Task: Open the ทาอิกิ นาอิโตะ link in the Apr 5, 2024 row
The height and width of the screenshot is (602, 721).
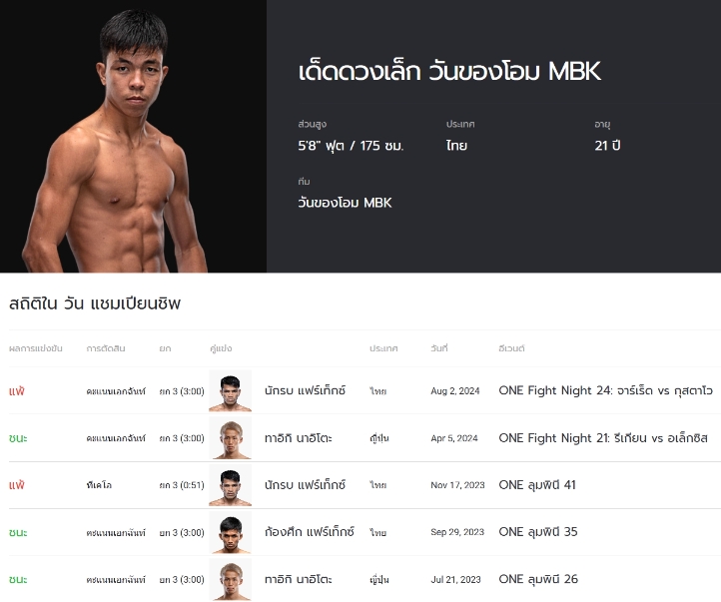Action: point(298,438)
